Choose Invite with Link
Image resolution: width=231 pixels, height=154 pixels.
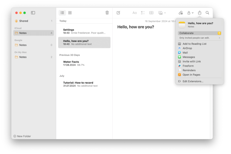[200, 62]
